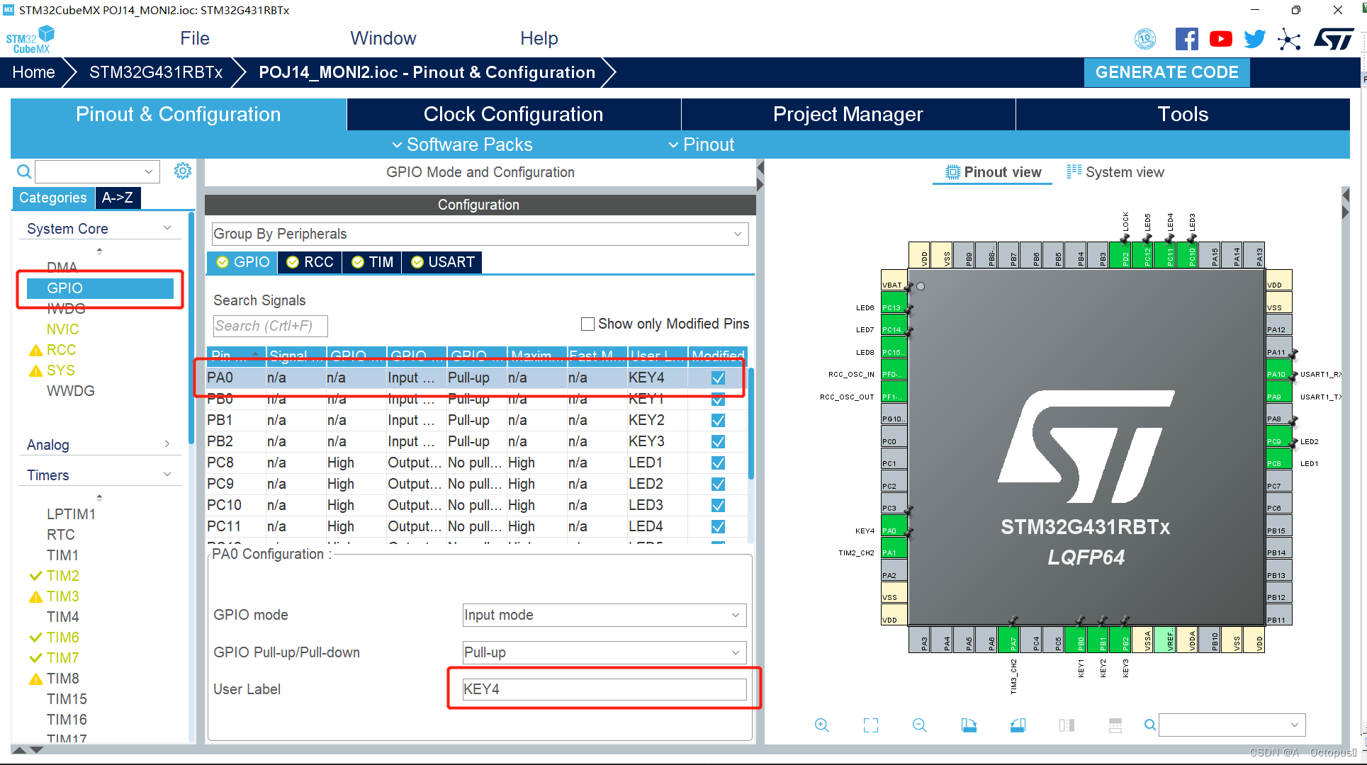The height and width of the screenshot is (765, 1367).
Task: Open the Window menu
Action: click(383, 38)
